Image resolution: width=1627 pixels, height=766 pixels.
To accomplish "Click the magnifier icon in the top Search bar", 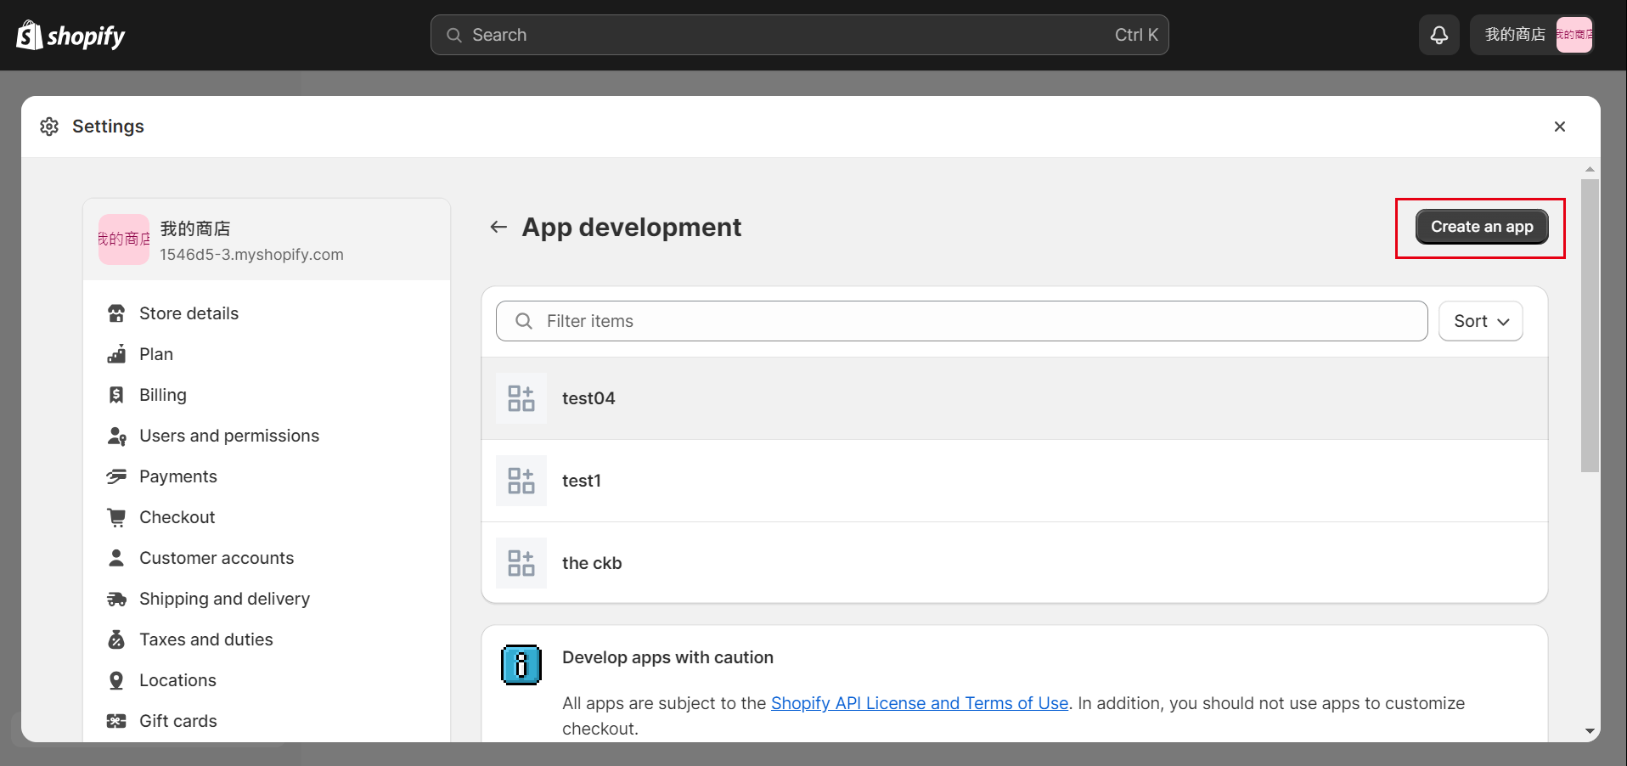I will click(x=454, y=35).
